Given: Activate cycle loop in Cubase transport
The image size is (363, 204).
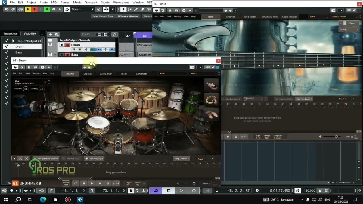Looking at the screenshot, I should coord(156,190).
